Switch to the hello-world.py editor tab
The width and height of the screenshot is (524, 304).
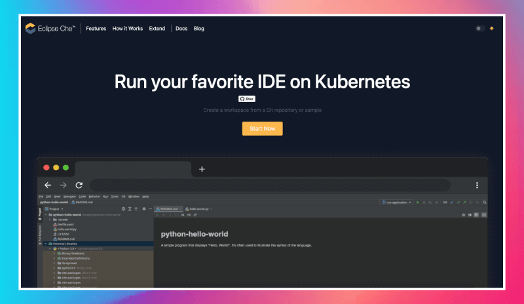point(198,209)
